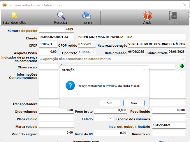Click the Insc. est. subst. tributário field
This screenshot has height=142, width=190.
click(x=169, y=125)
